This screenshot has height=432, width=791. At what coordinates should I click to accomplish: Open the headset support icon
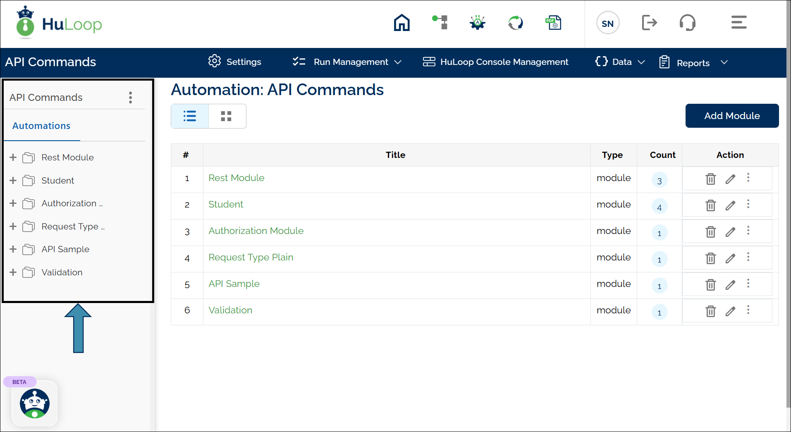click(687, 23)
